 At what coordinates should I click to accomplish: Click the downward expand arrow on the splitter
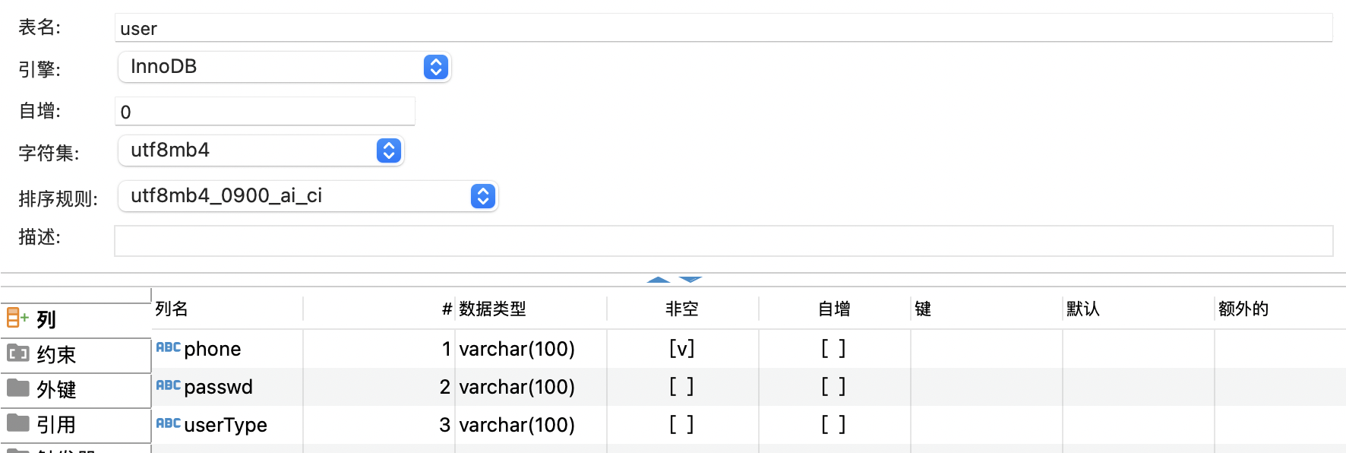[690, 281]
